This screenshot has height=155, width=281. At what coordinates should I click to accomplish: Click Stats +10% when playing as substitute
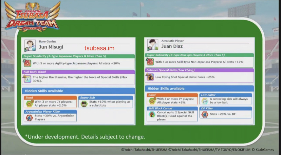(110, 104)
